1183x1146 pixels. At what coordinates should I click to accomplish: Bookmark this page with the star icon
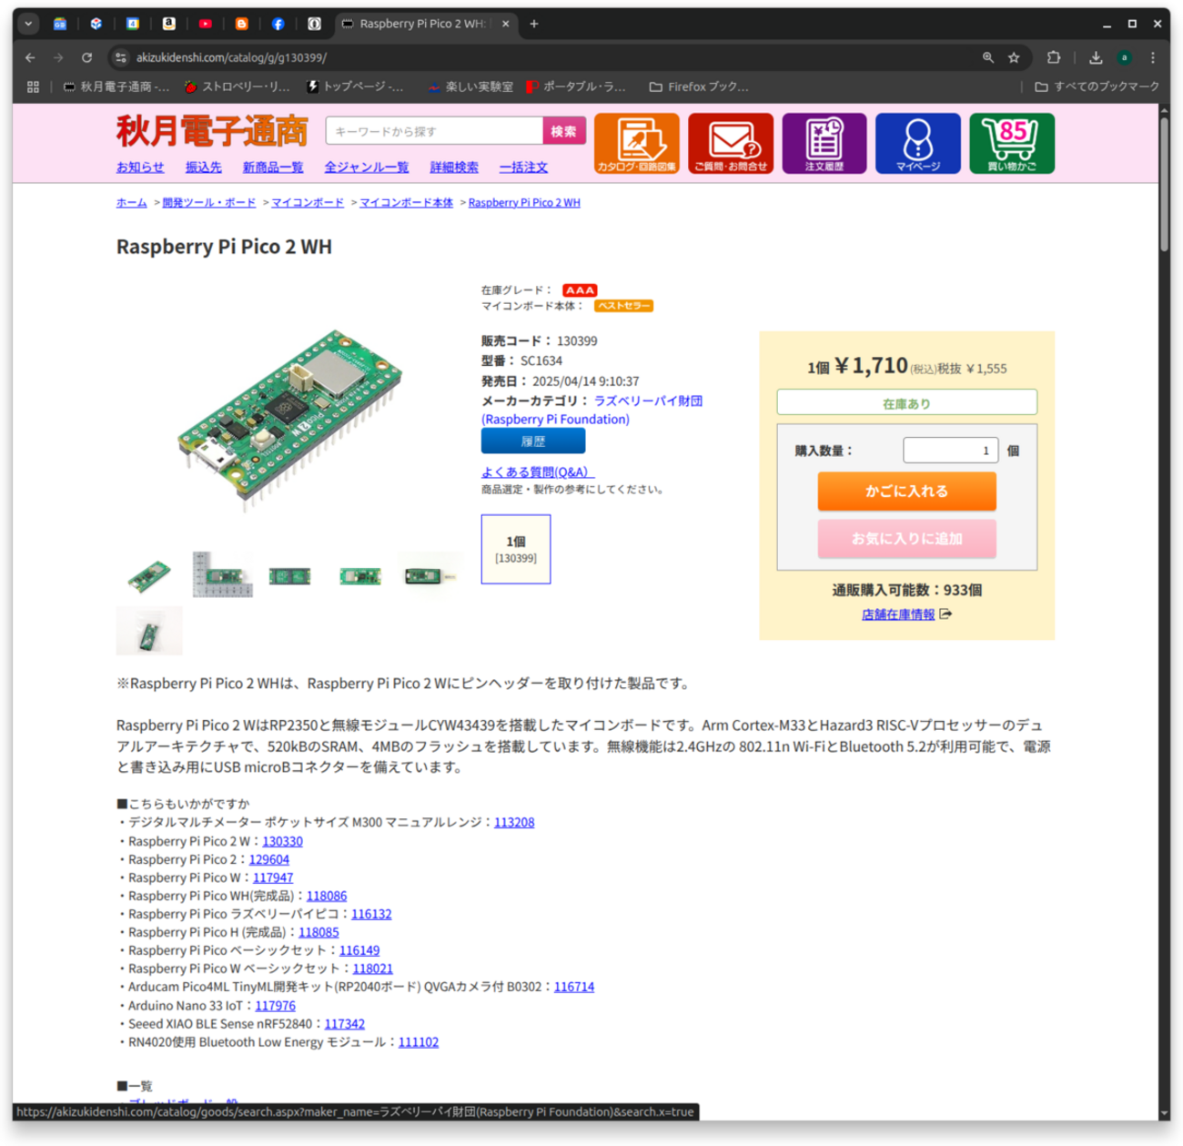click(x=1014, y=57)
